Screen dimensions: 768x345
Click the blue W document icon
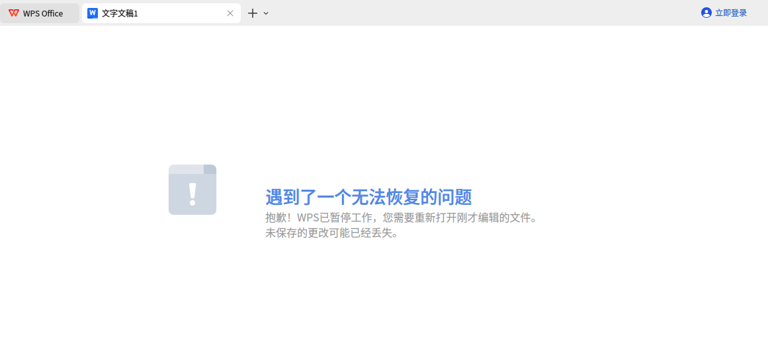[x=93, y=13]
